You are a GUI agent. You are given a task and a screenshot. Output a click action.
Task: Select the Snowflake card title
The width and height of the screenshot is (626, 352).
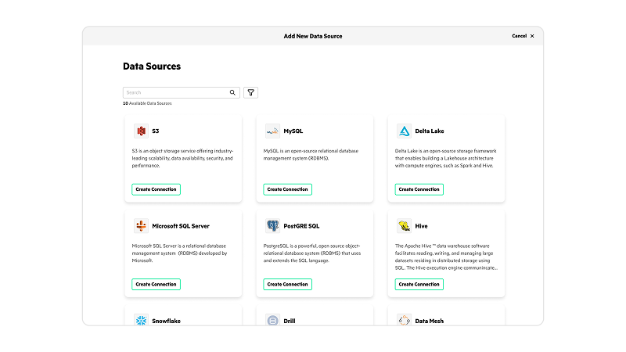[x=166, y=321]
